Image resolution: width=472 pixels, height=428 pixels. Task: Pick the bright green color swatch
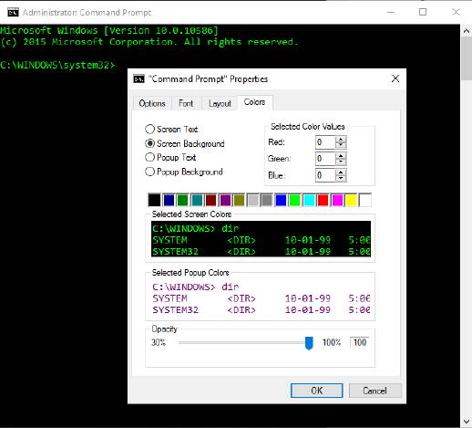(x=295, y=200)
